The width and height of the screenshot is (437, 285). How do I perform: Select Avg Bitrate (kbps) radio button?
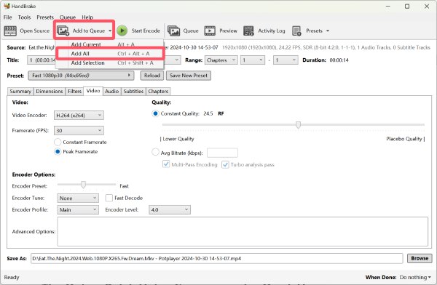click(155, 152)
